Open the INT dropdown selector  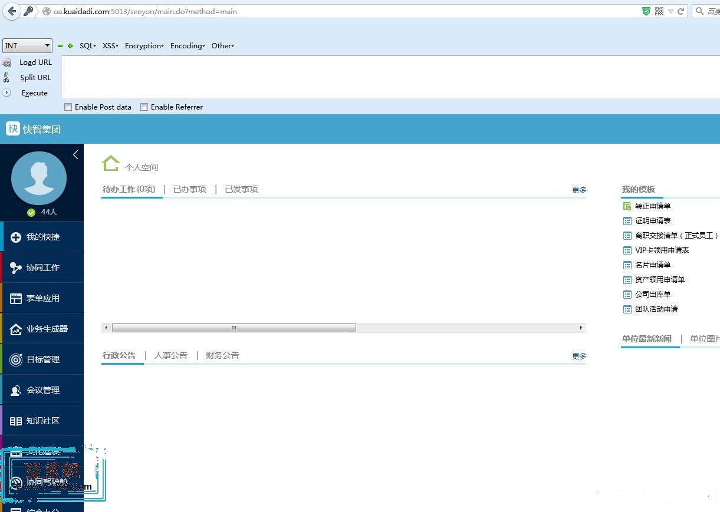[x=27, y=45]
